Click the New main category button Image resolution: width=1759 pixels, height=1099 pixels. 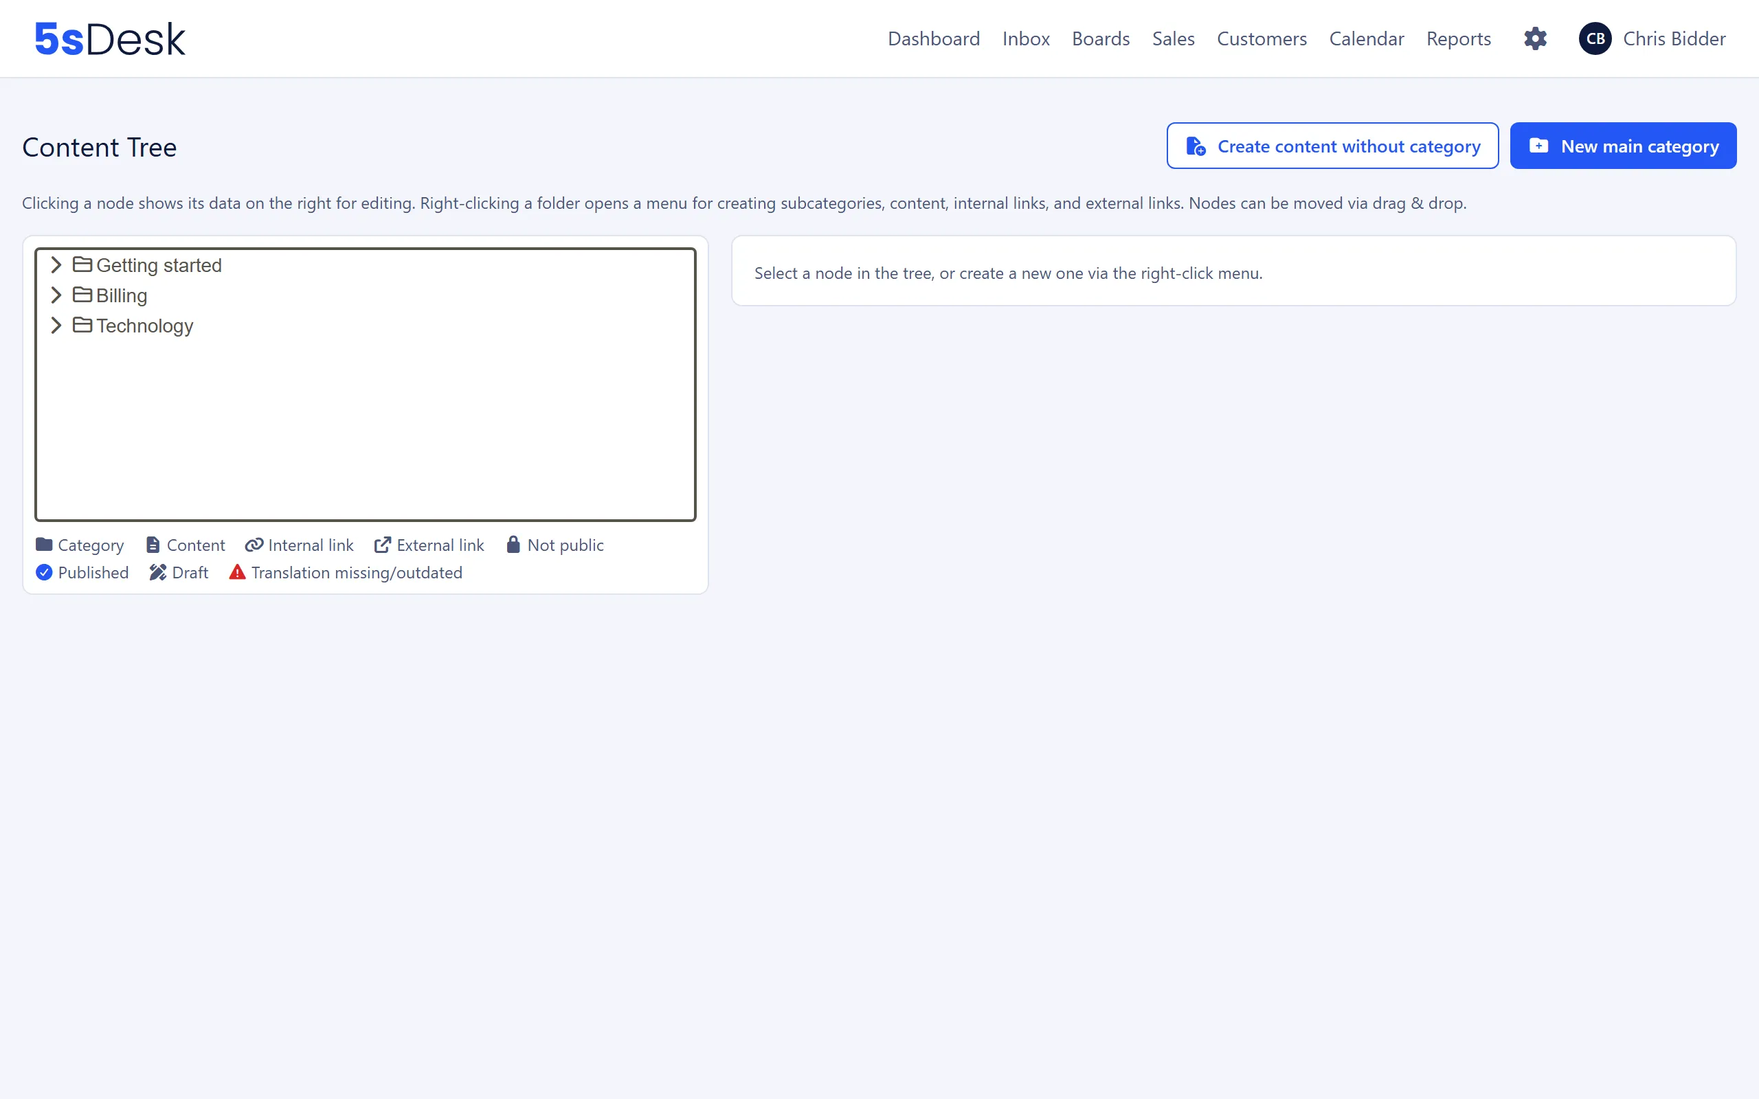1623,146
